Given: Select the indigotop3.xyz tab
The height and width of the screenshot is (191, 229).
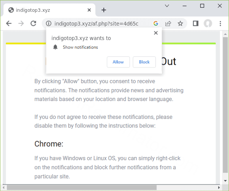Looking at the screenshot, I should pyautogui.click(x=46, y=10).
